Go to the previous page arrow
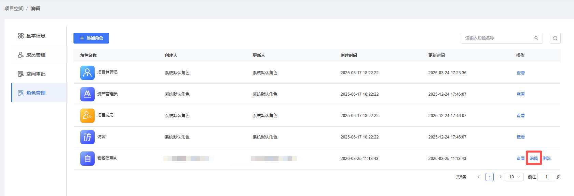This screenshot has height=196, width=574. coord(478,177)
